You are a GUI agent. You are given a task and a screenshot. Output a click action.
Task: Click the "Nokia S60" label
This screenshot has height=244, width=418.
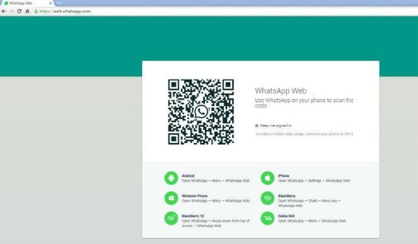[286, 216]
